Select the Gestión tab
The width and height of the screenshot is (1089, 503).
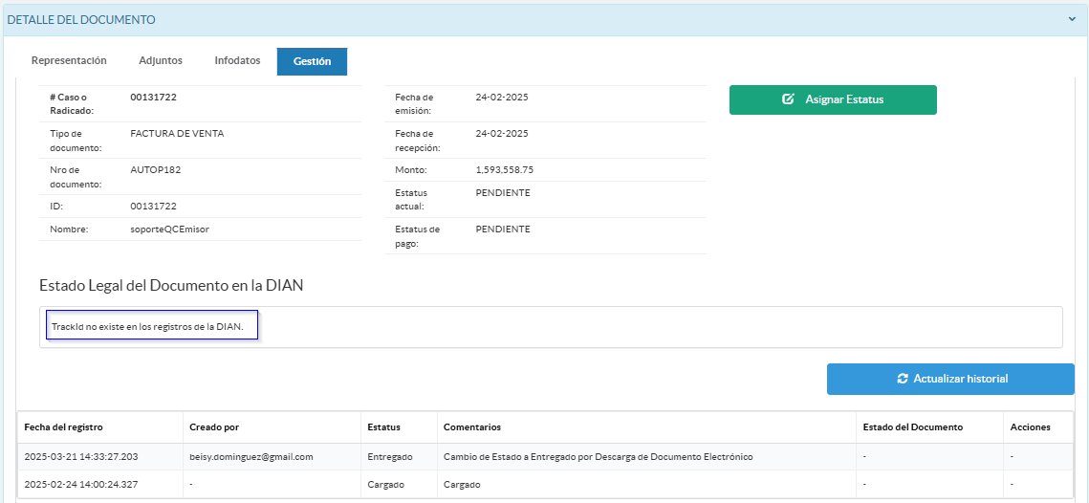(312, 61)
